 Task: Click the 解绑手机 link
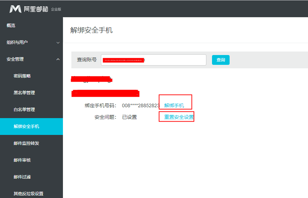coord(174,105)
